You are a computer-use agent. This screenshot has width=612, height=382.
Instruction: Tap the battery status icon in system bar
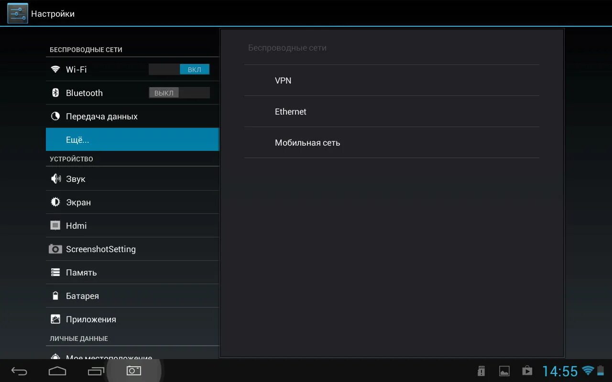tap(601, 371)
